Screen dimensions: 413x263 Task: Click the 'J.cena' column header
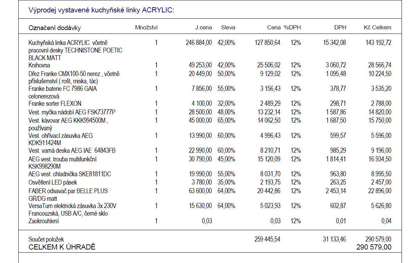click(204, 28)
